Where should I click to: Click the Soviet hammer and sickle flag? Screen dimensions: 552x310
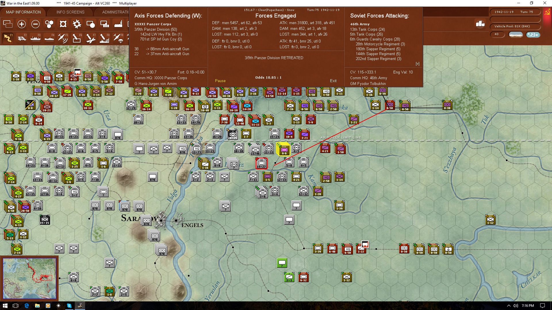(547, 12)
